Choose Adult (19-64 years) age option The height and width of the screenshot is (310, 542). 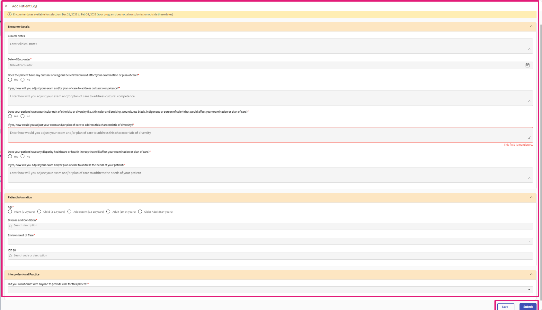(x=108, y=212)
